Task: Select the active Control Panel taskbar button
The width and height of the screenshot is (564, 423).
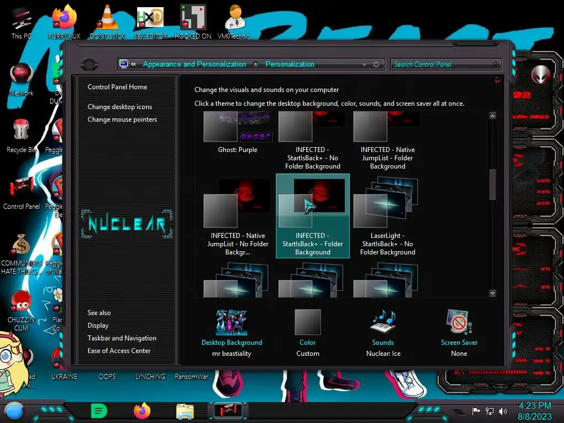Action: tap(227, 411)
